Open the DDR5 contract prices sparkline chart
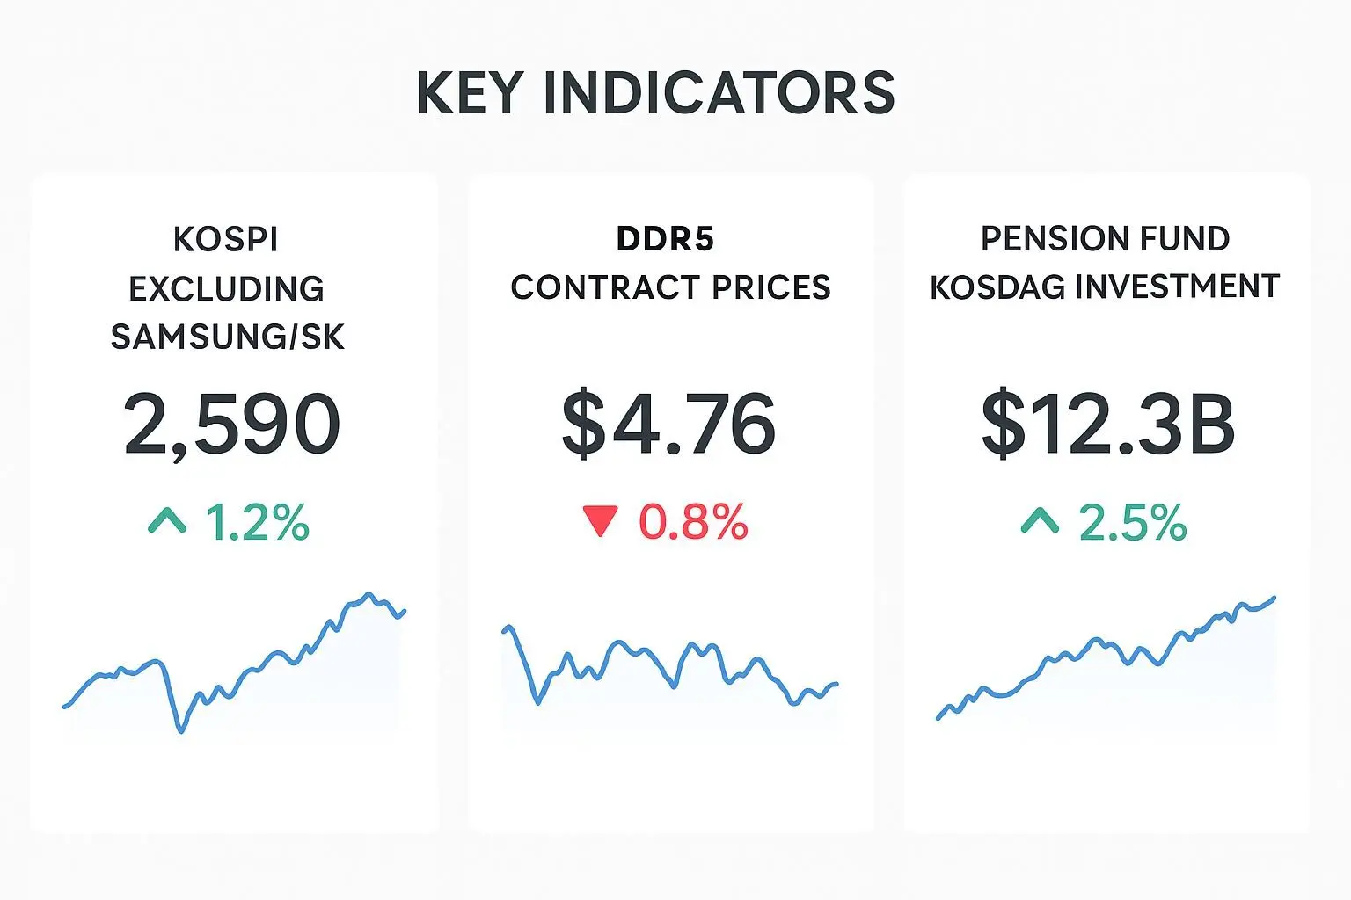This screenshot has width=1351, height=900. coord(670,670)
